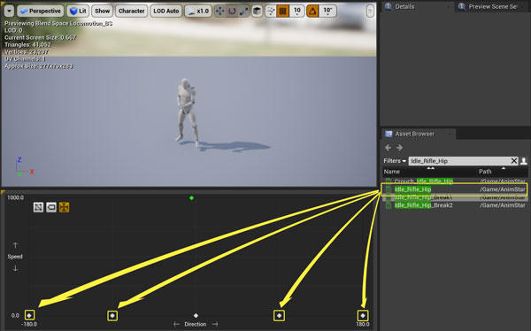Clear the Idle_Rifle_Hip search text
Image resolution: width=531 pixels, height=331 pixels.
tap(513, 161)
